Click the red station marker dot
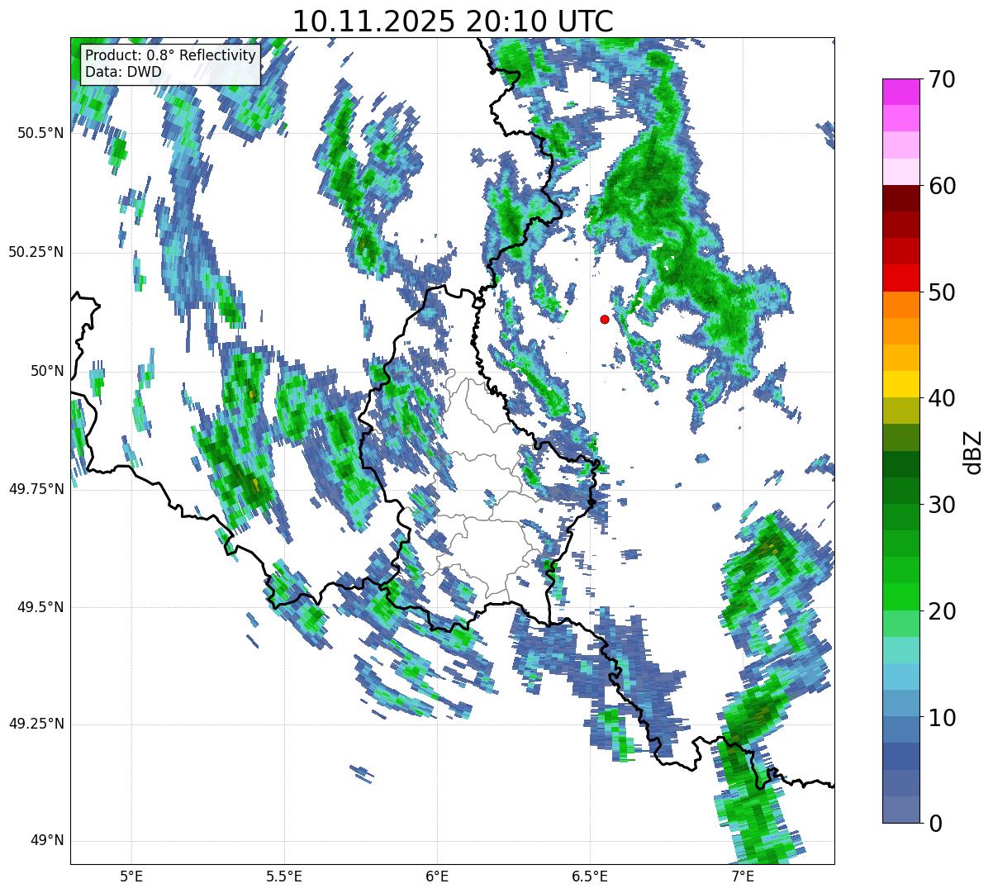 pyautogui.click(x=605, y=319)
